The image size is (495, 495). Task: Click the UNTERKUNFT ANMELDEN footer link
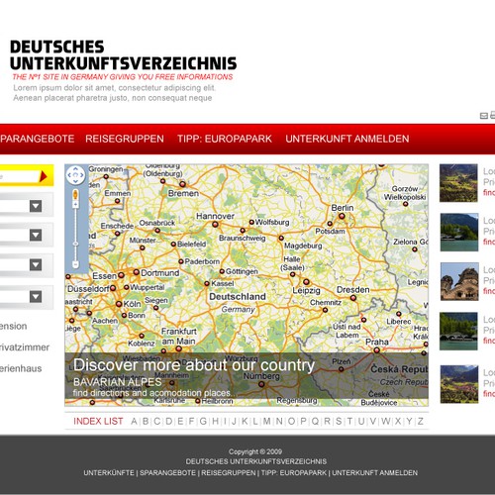click(374, 473)
